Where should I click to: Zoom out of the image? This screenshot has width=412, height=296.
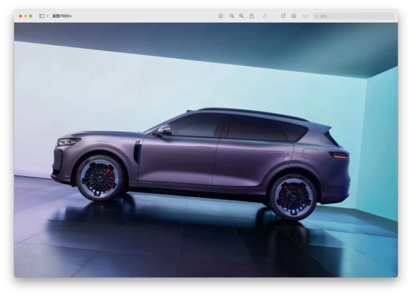click(232, 16)
